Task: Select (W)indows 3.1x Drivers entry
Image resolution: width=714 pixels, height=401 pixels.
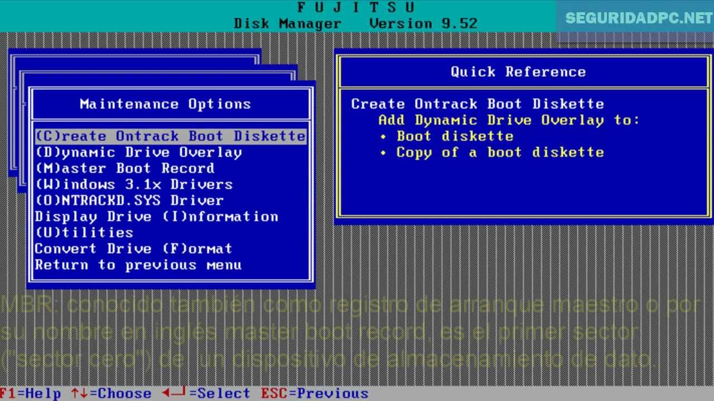Action: coord(134,184)
